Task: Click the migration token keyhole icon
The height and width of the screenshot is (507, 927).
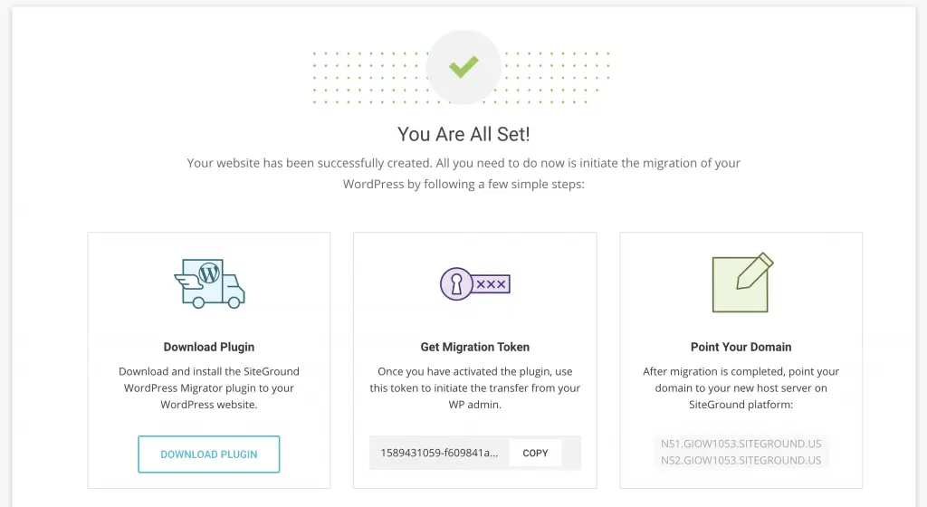Action: pyautogui.click(x=474, y=283)
